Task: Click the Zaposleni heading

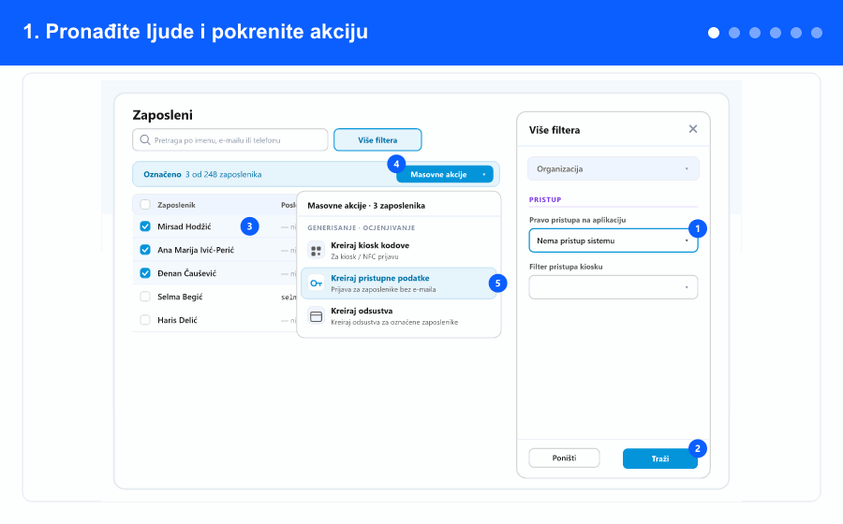Action: pos(162,115)
